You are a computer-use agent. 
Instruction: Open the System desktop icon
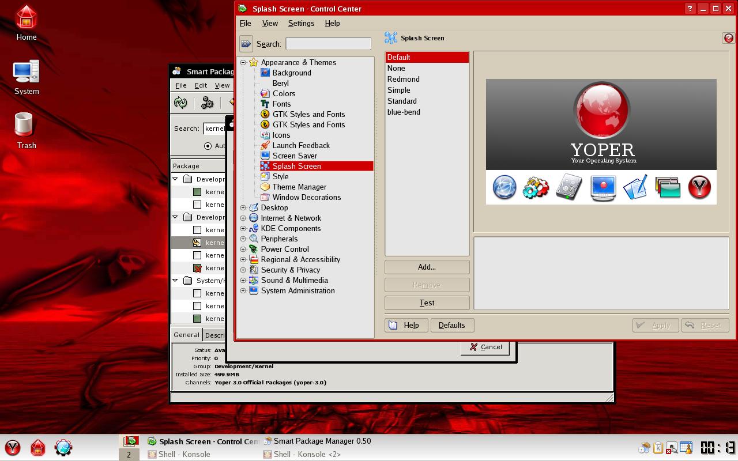click(27, 78)
